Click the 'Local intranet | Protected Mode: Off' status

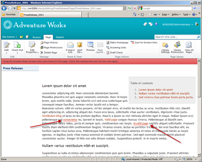[x=142, y=159]
